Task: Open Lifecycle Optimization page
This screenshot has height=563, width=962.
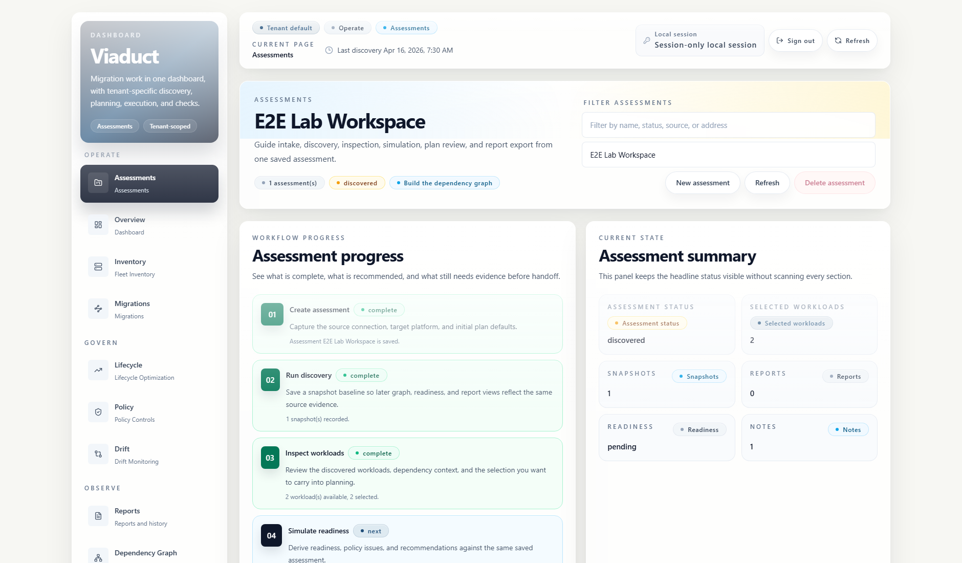Action: [x=149, y=371]
